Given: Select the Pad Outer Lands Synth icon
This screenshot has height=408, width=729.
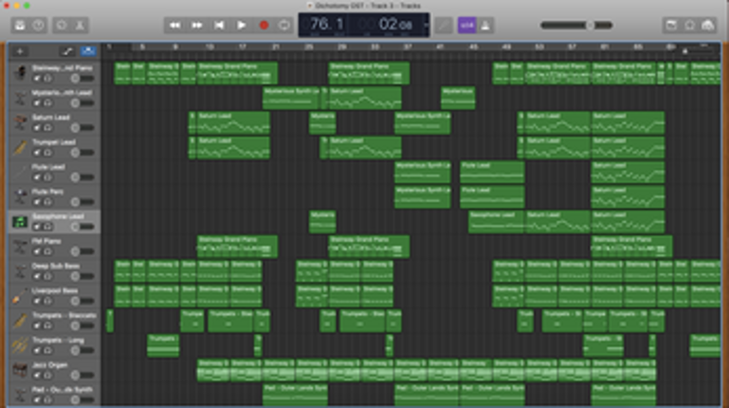Looking at the screenshot, I should 20,395.
